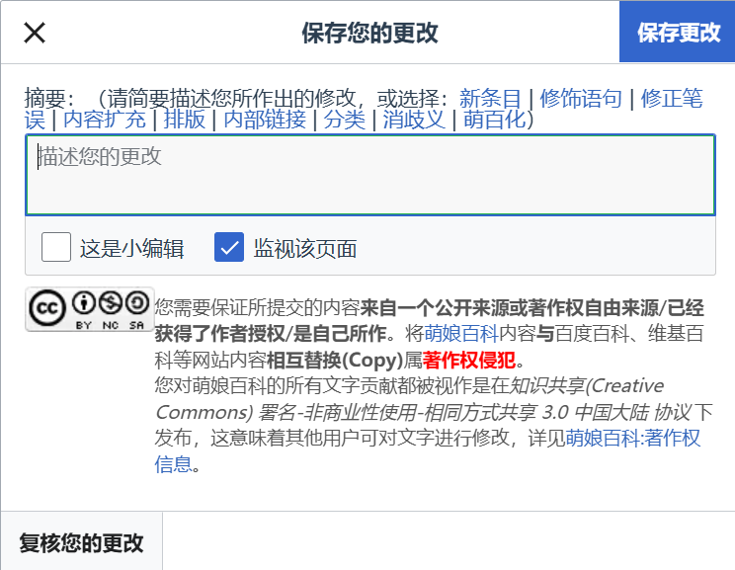735x570 pixels.
Task: Click the 复核您的更改 button
Action: 82,542
